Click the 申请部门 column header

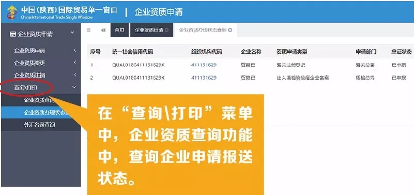coord(366,52)
